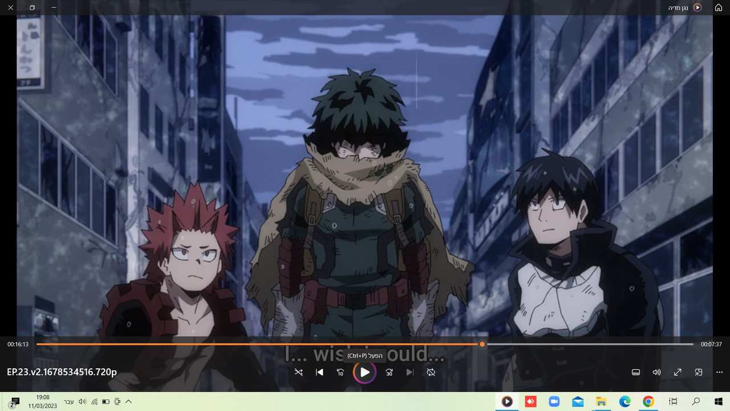730x411 pixels.
Task: Open Media Player from the taskbar
Action: click(507, 401)
